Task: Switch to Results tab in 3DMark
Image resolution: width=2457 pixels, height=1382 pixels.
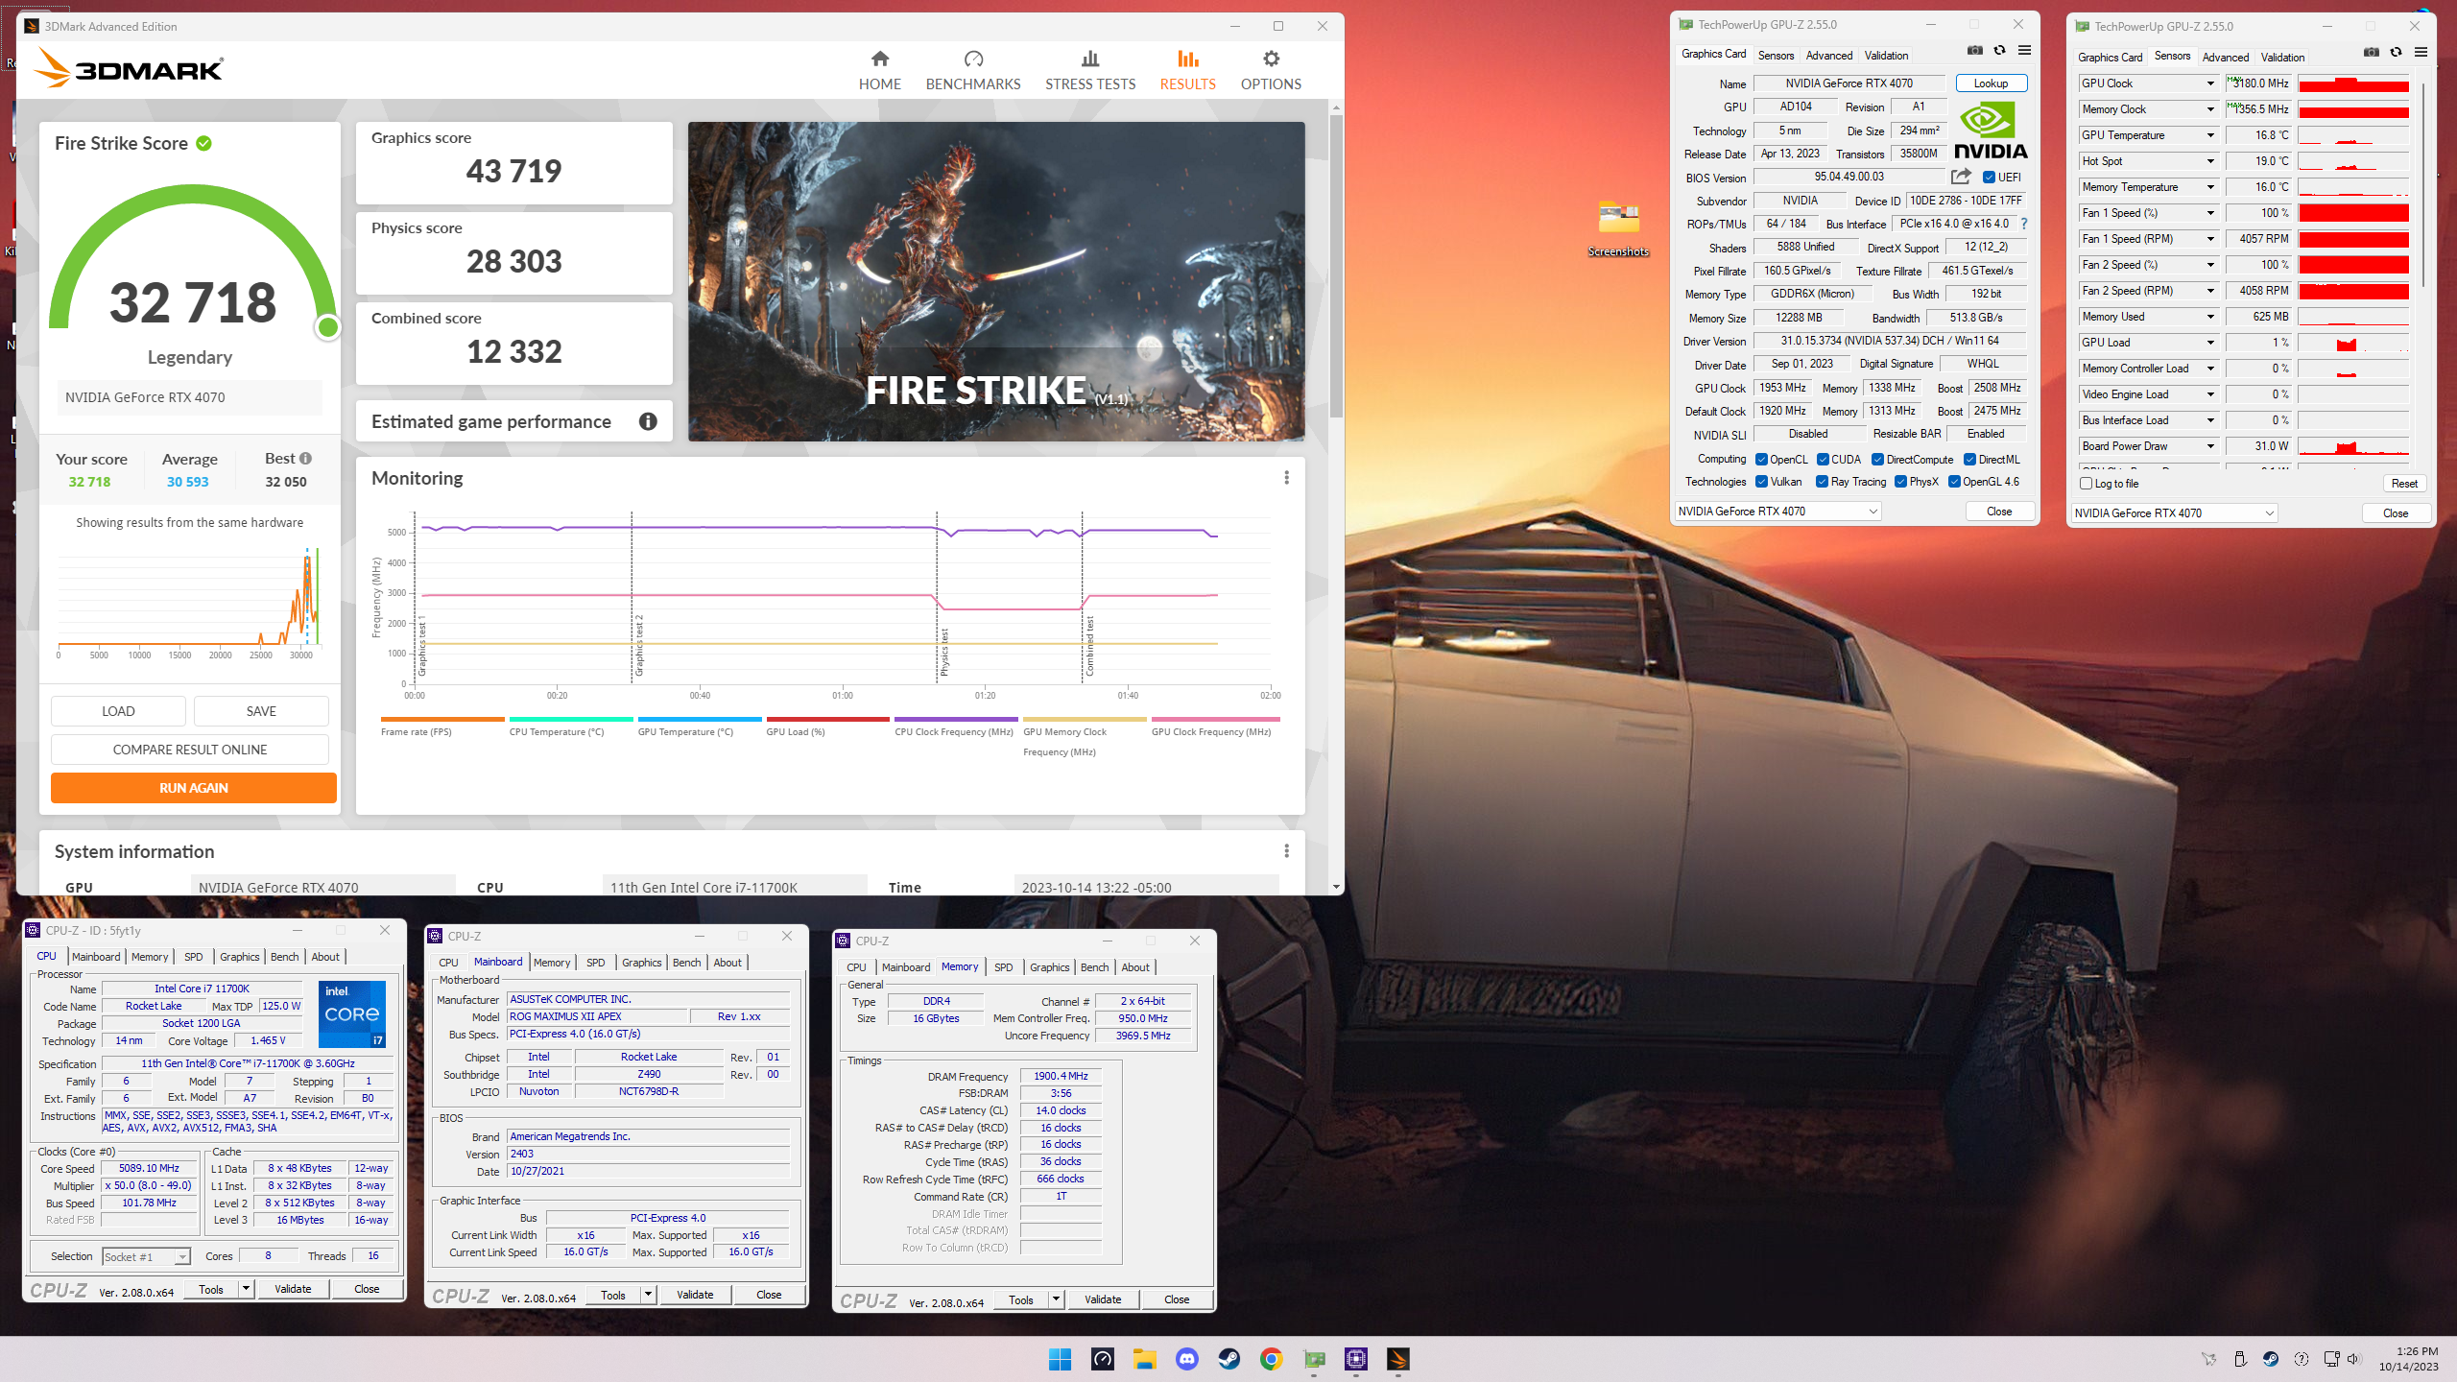Action: [1187, 70]
